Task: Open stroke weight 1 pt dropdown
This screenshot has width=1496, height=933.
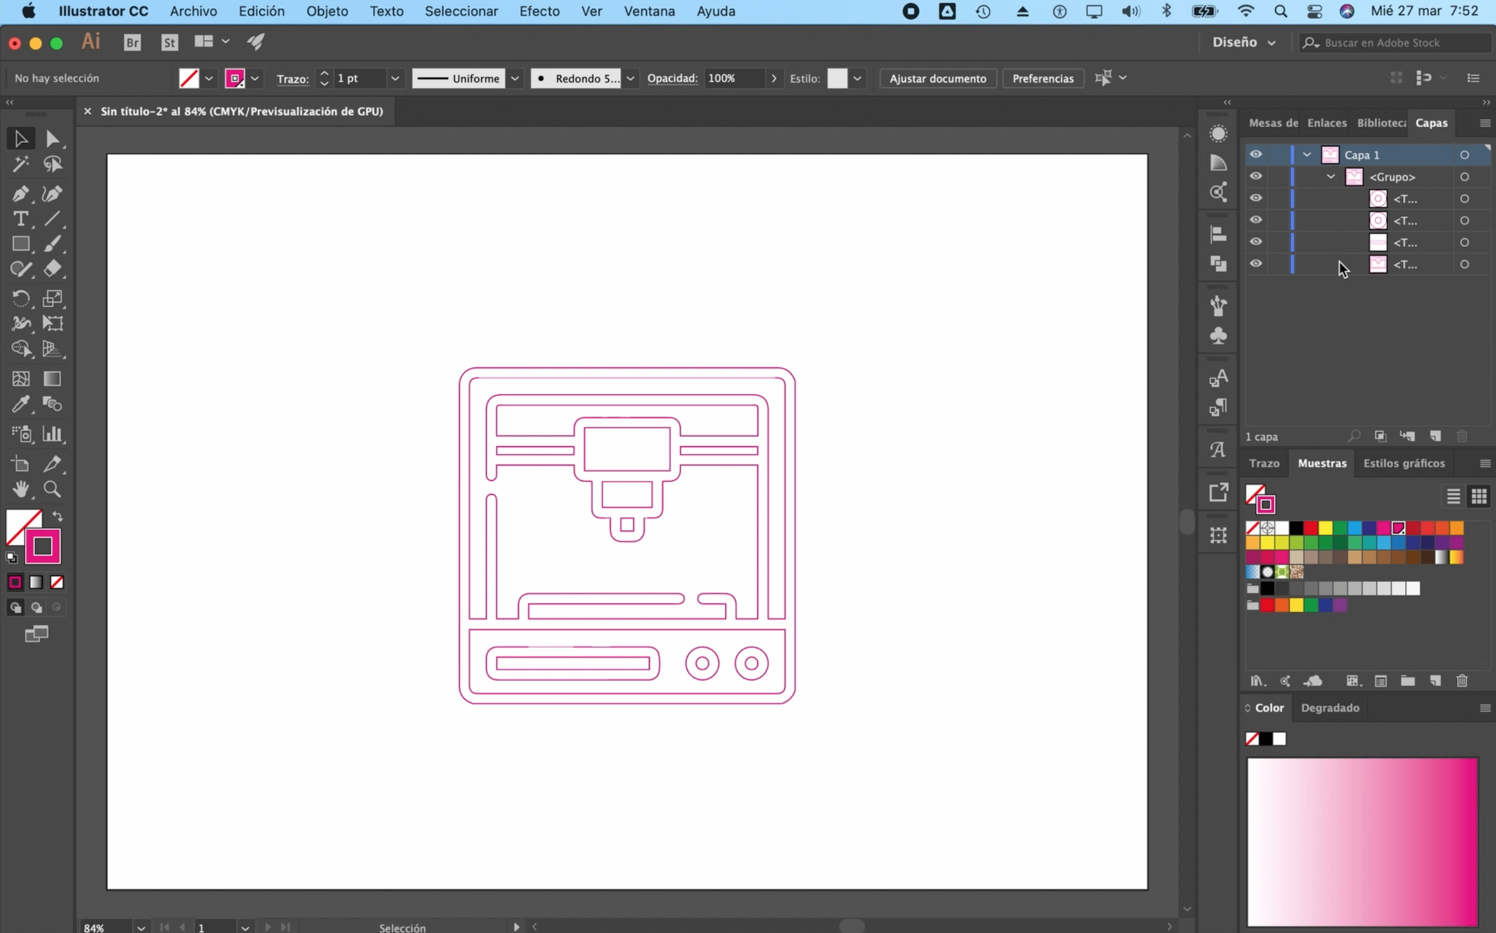Action: tap(395, 78)
